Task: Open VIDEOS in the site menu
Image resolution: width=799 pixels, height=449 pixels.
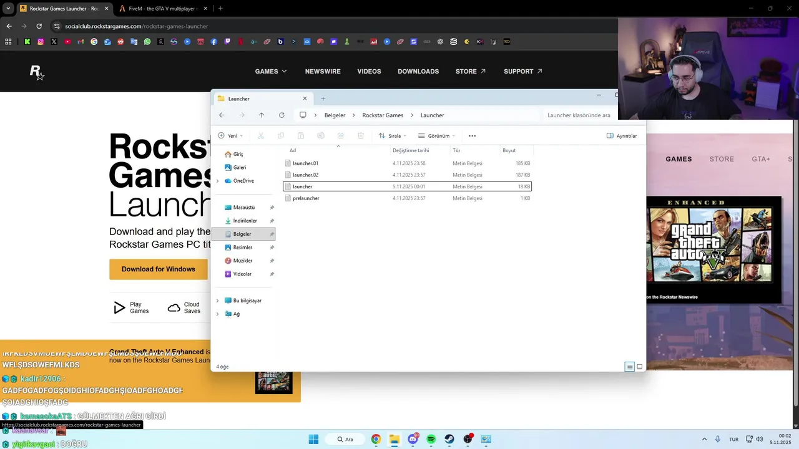Action: click(369, 71)
